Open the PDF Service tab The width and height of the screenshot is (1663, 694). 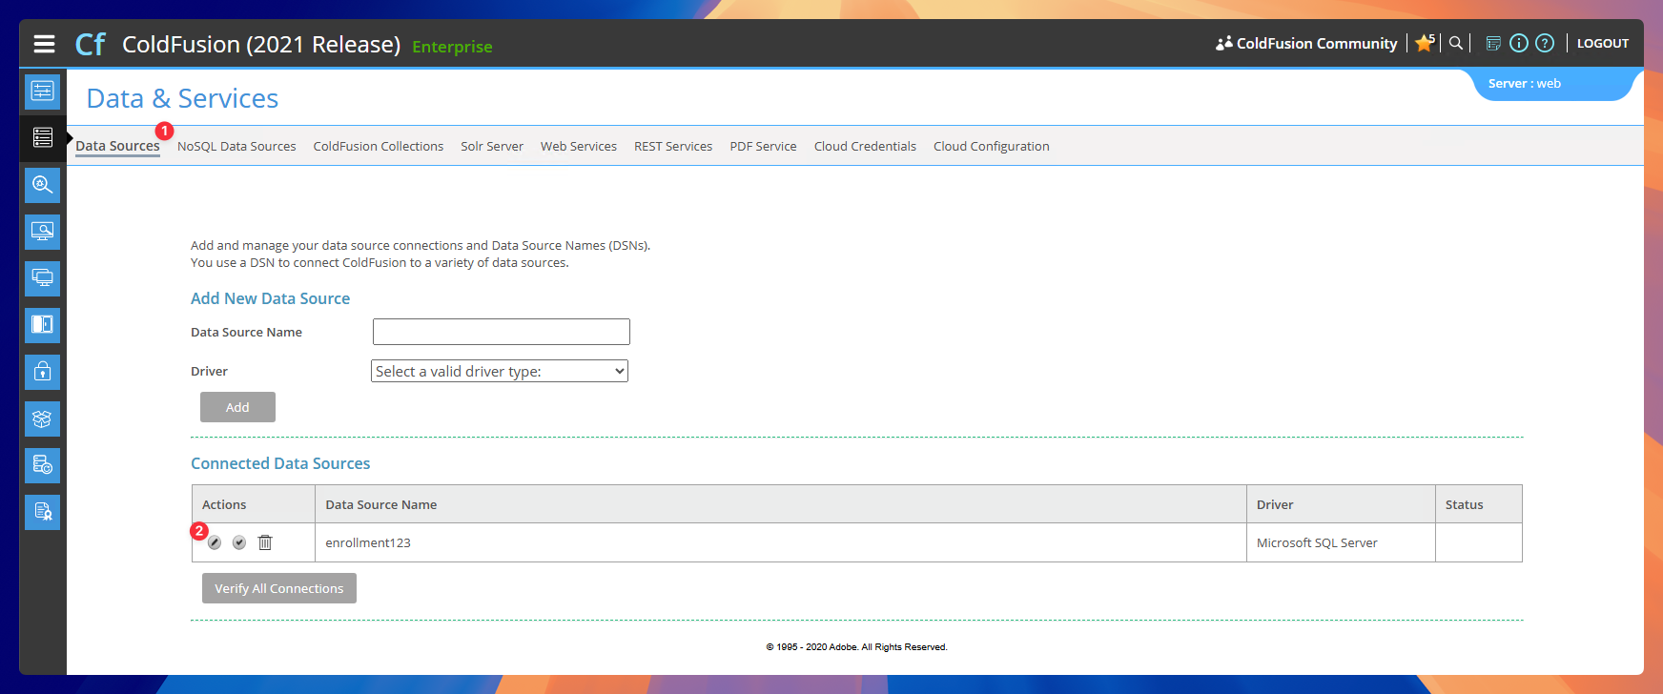click(763, 146)
